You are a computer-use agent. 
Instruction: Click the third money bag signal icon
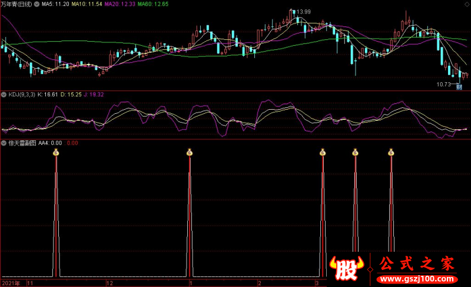pos(323,152)
